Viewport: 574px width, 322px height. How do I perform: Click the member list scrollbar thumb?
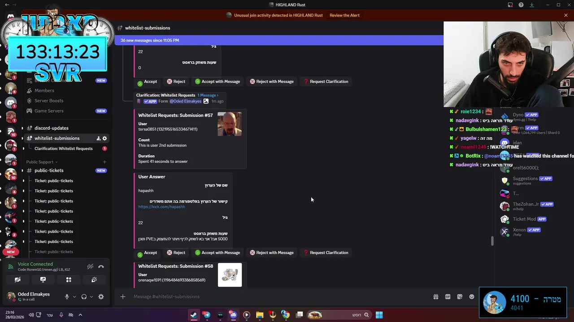tap(492, 241)
